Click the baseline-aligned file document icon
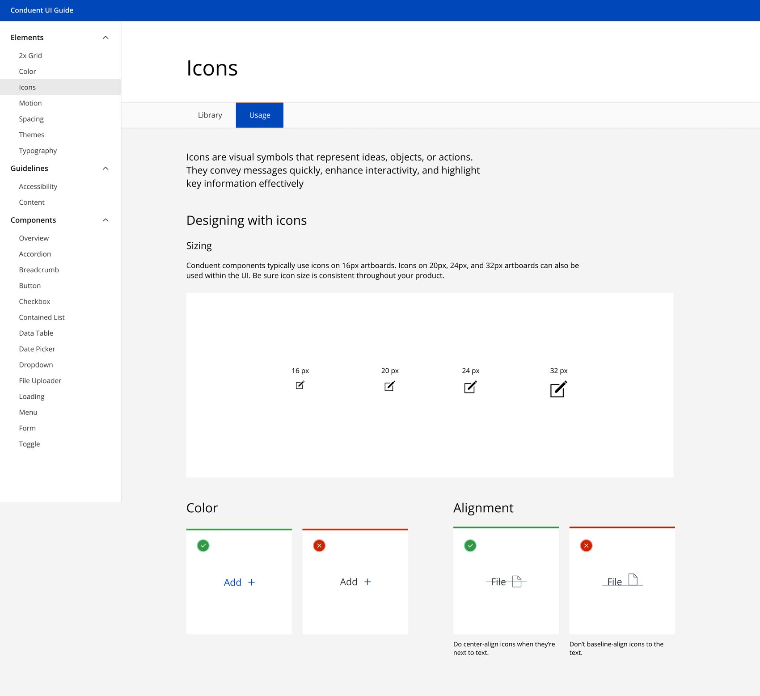The image size is (760, 696). [633, 579]
